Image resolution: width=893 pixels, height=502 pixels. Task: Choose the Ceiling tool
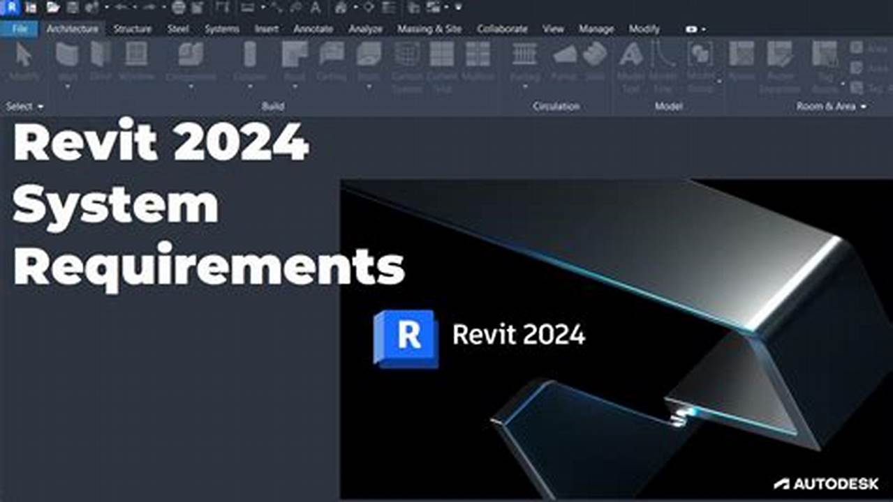(332, 56)
